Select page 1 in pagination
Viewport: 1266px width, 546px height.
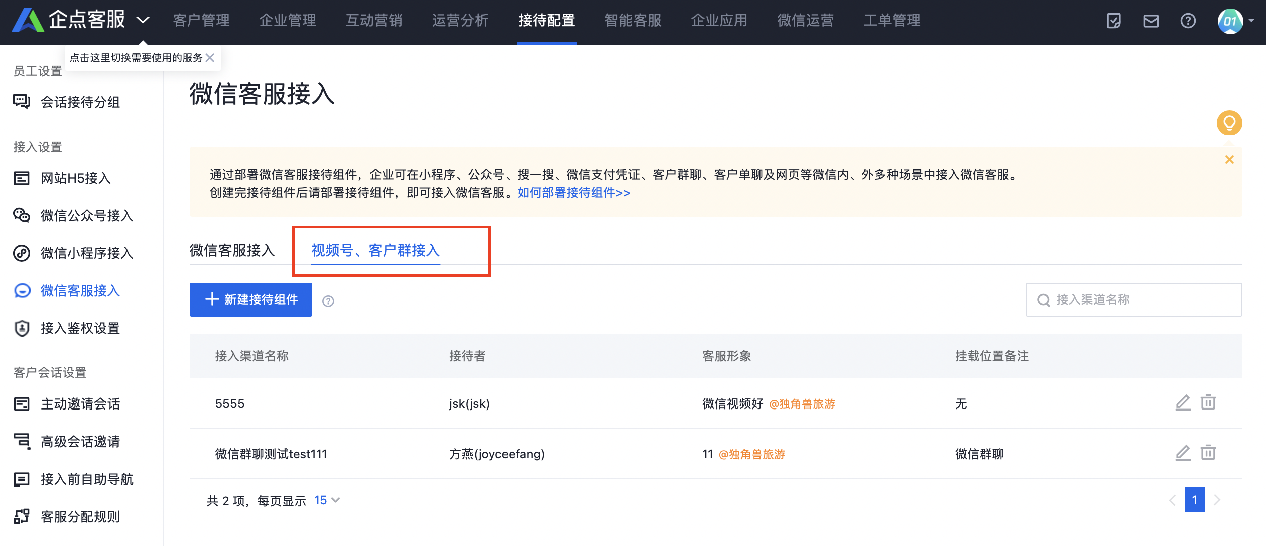pos(1195,500)
